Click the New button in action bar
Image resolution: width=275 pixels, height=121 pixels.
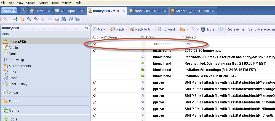(x=99, y=29)
